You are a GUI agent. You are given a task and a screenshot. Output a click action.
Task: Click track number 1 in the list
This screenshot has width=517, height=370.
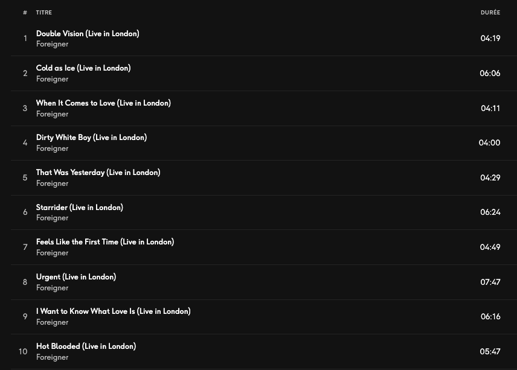coord(25,39)
